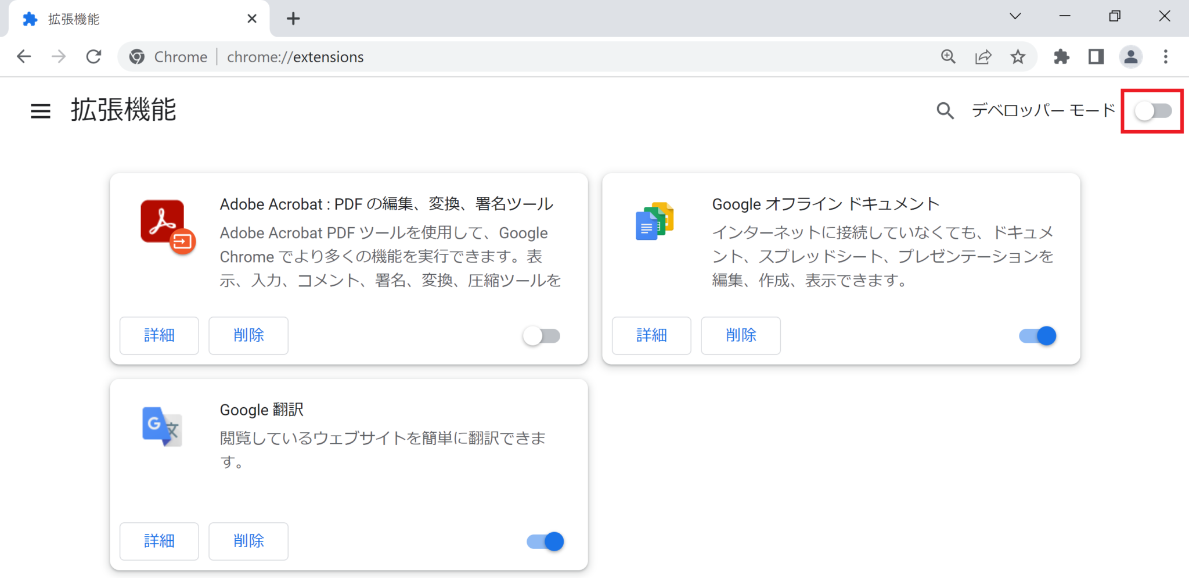Open the Extensions puzzle toolbar icon
Image resolution: width=1189 pixels, height=578 pixels.
tap(1061, 57)
